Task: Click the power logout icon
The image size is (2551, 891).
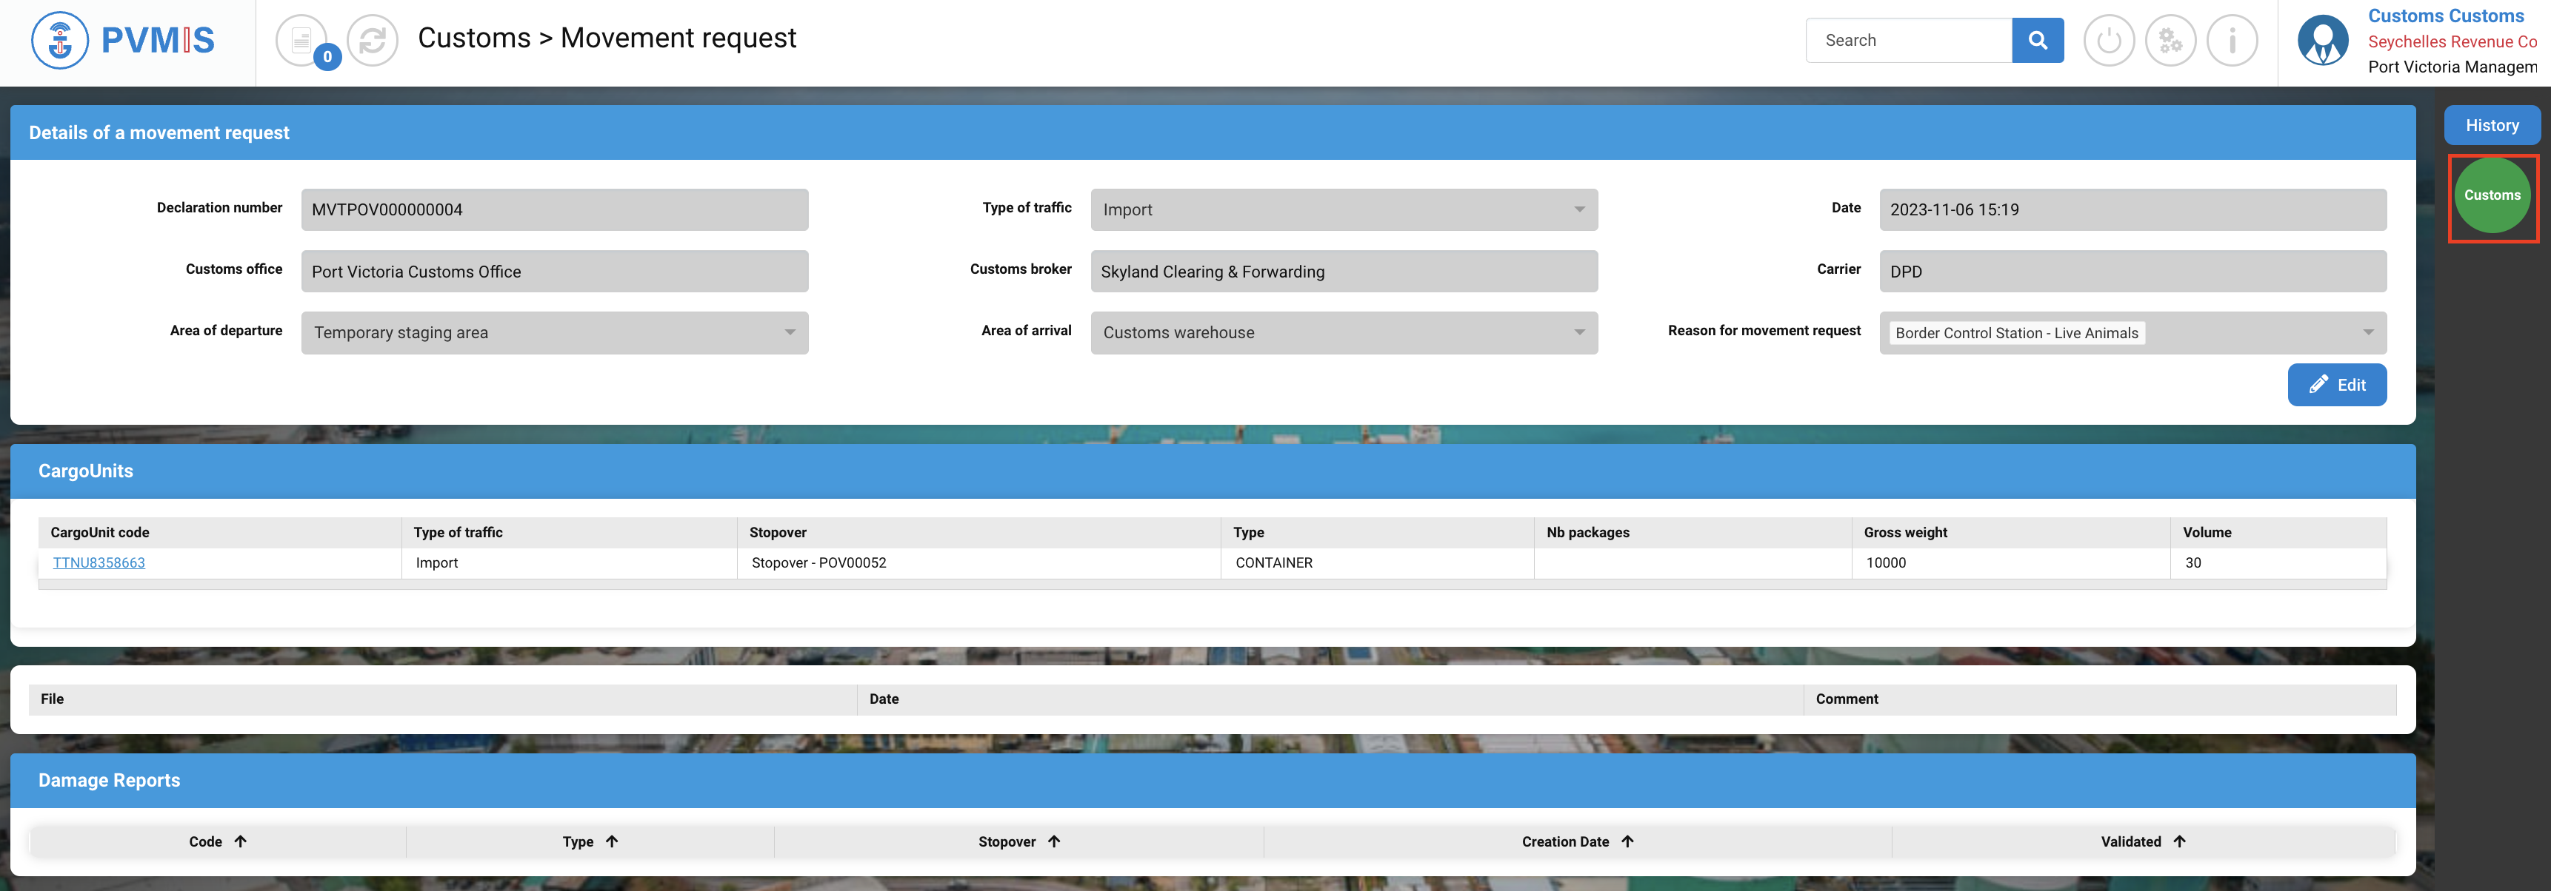Action: click(x=2108, y=41)
